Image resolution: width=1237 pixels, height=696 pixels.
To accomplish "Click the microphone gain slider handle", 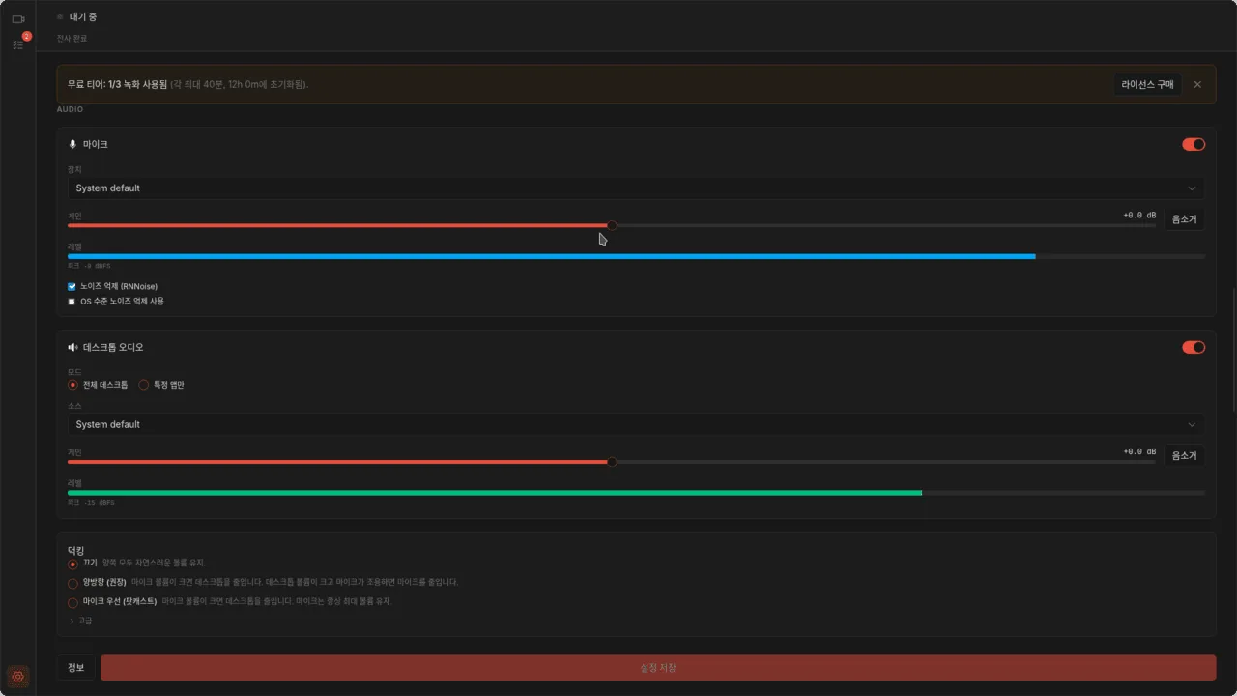I will pyautogui.click(x=612, y=225).
